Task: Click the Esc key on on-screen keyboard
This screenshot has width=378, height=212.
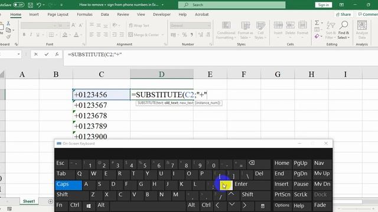Action: click(61, 164)
